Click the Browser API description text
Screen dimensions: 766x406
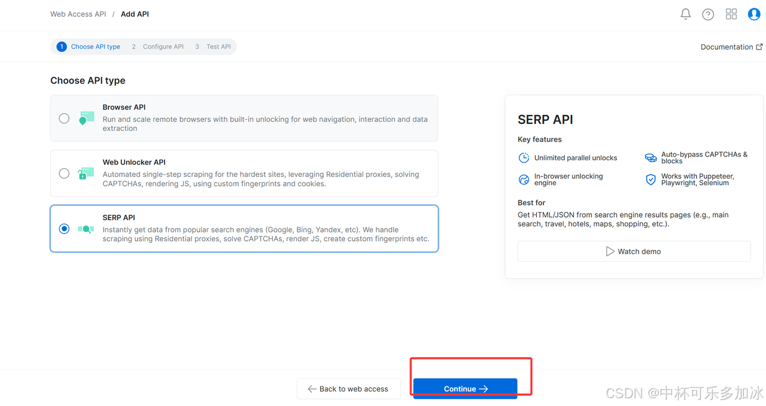point(265,124)
